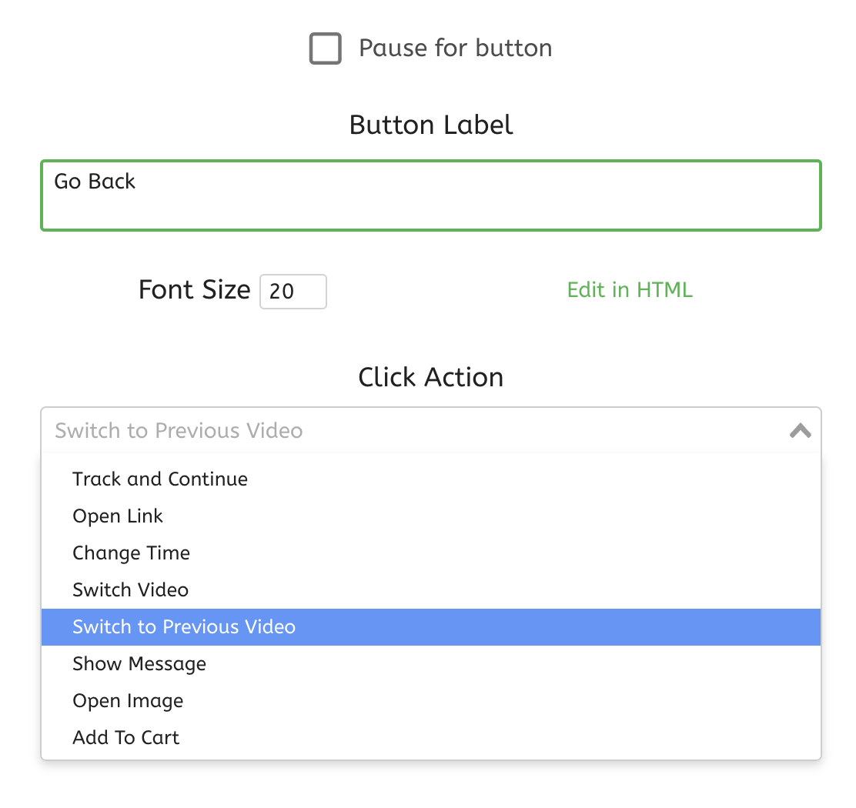The height and width of the screenshot is (808, 856).
Task: Choose the 'Open Link' click action
Action: (x=118, y=516)
